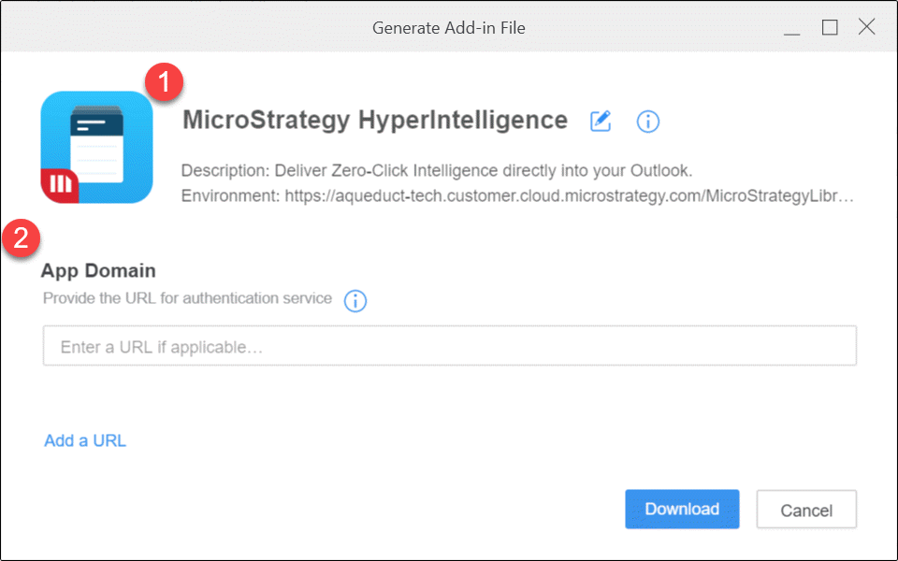898x561 pixels.
Task: Click the info icon beside the authentication service hint
Action: [x=355, y=300]
